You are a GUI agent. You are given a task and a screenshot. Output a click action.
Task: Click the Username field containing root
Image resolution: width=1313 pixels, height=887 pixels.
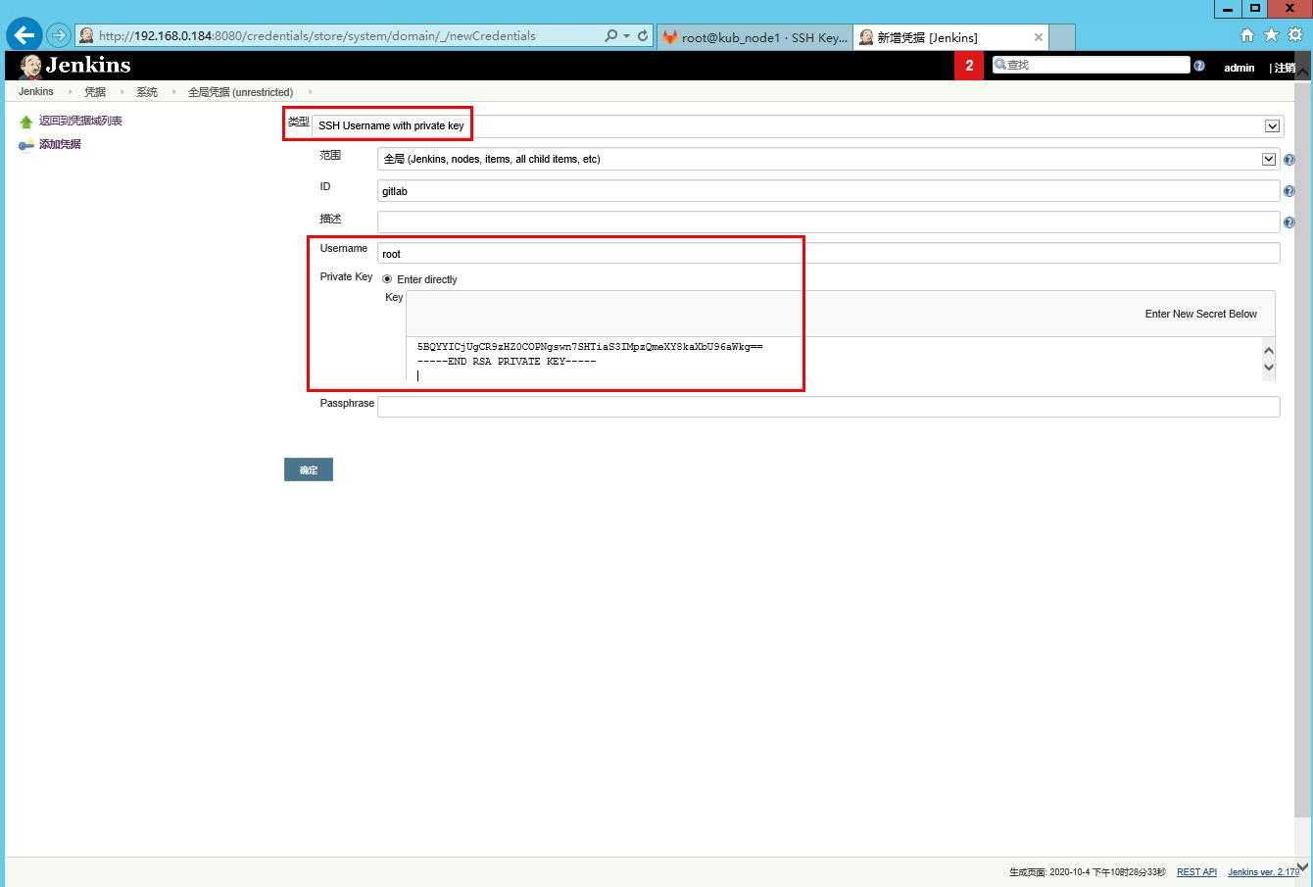[x=828, y=253]
